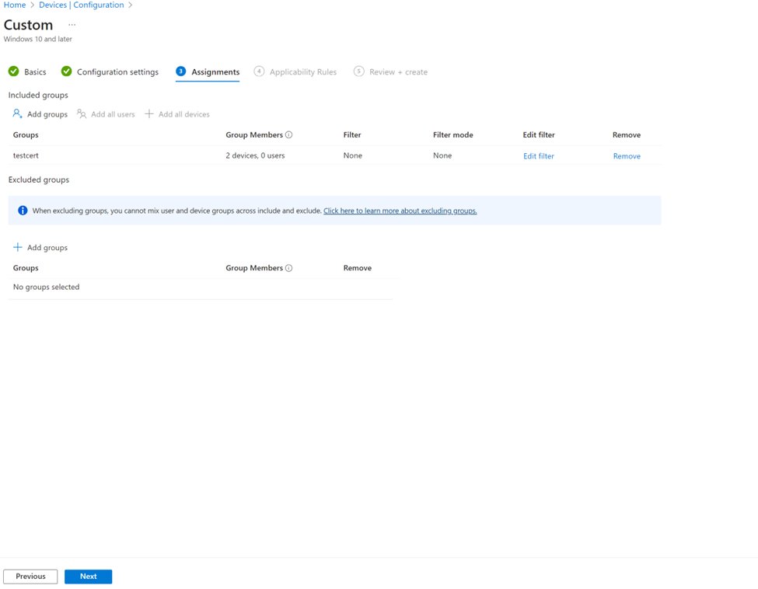Click the Add all users icon
The image size is (758, 589).
[x=82, y=114]
